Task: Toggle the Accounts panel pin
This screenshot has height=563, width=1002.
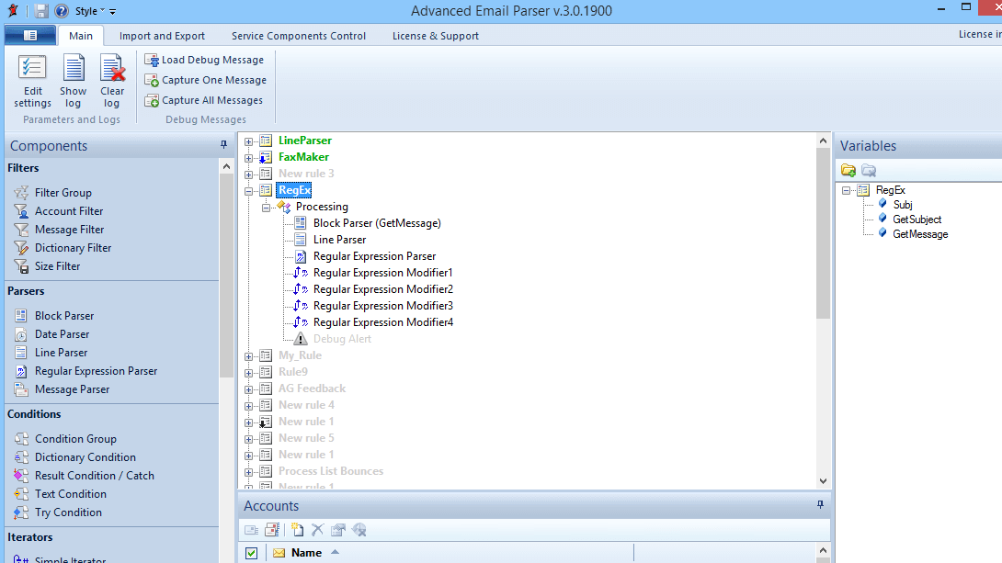Action: pos(821,505)
